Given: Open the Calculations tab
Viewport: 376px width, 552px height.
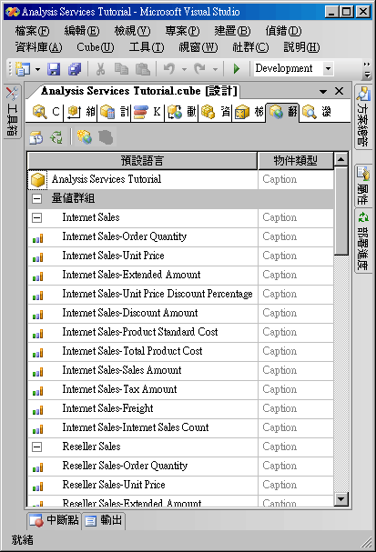Looking at the screenshot, I should coord(114,112).
